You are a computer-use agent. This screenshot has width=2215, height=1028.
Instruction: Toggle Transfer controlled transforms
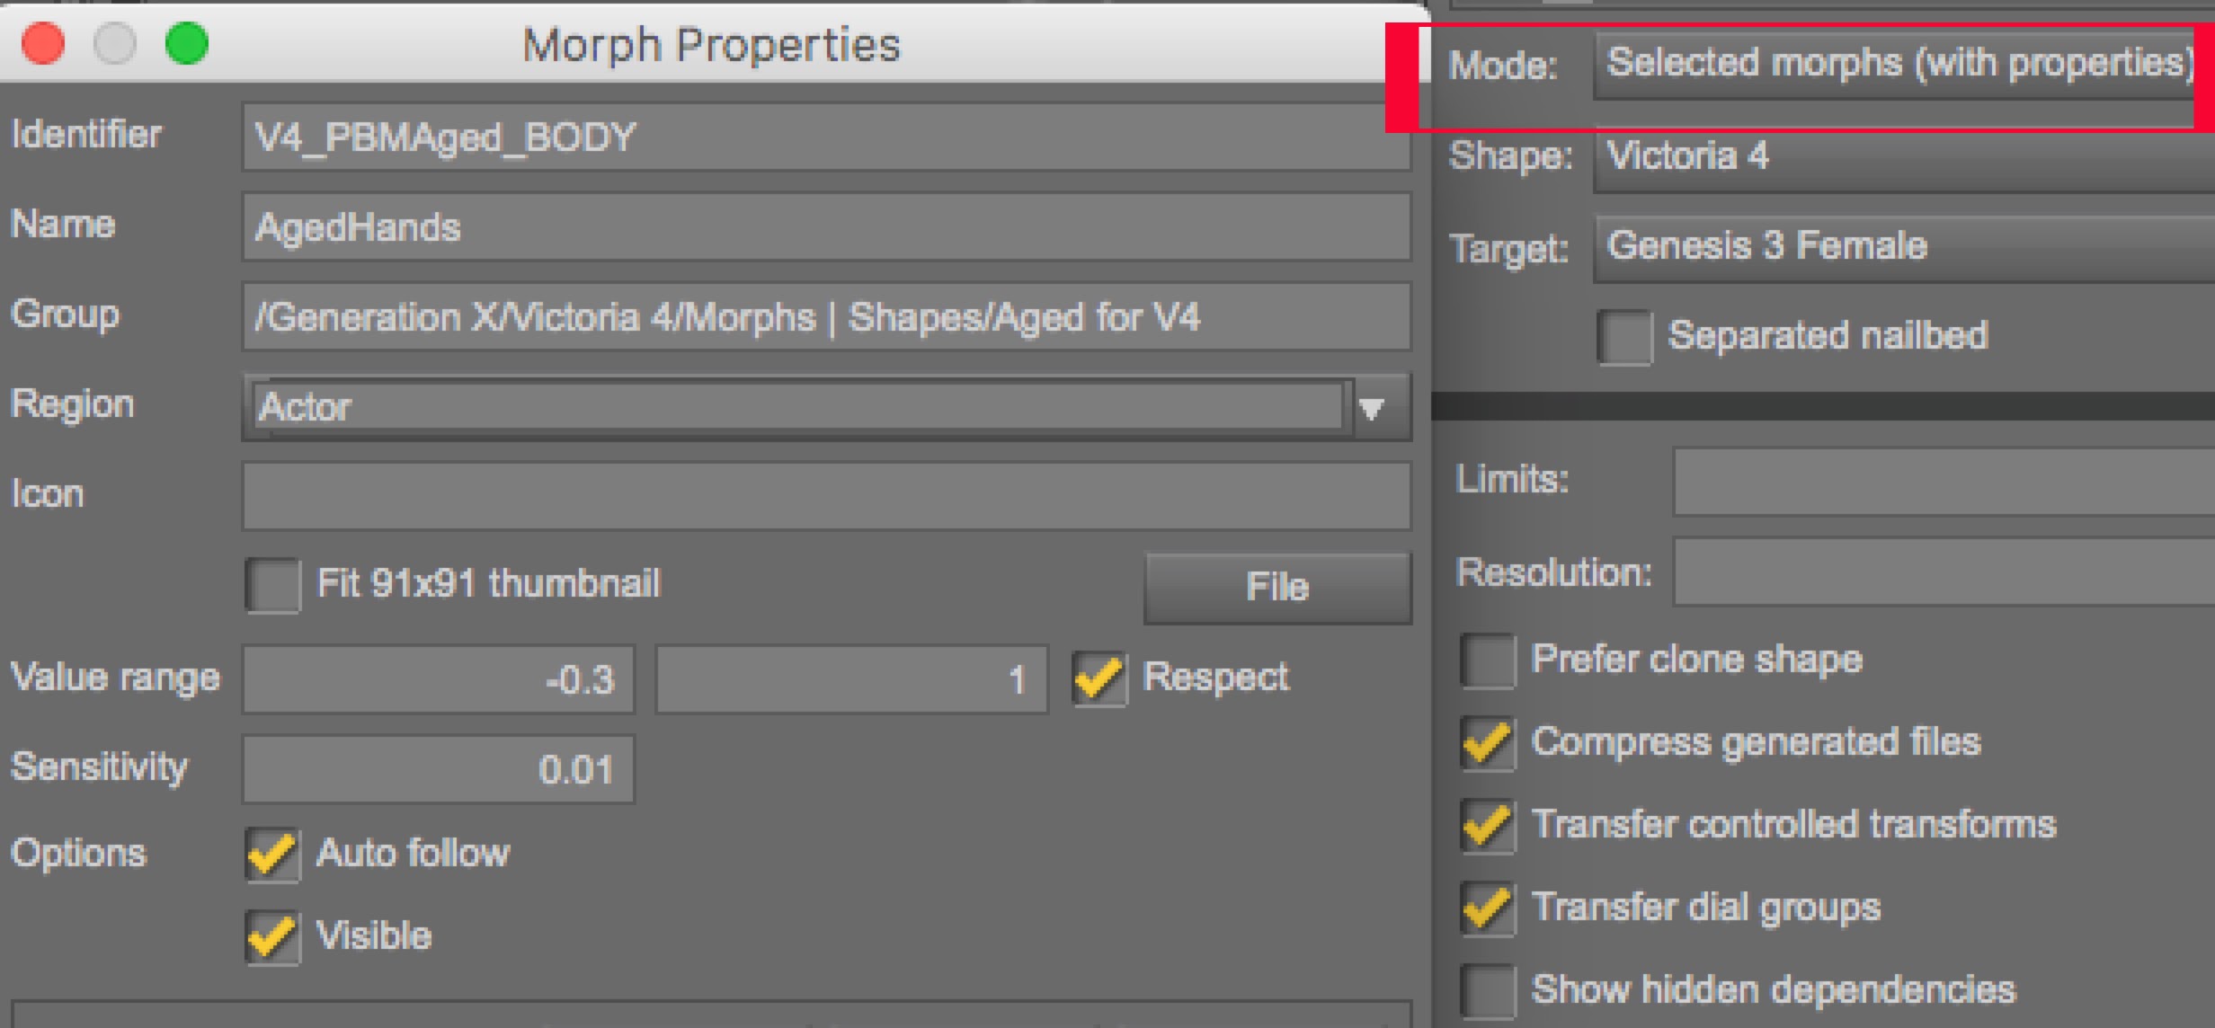(1488, 827)
